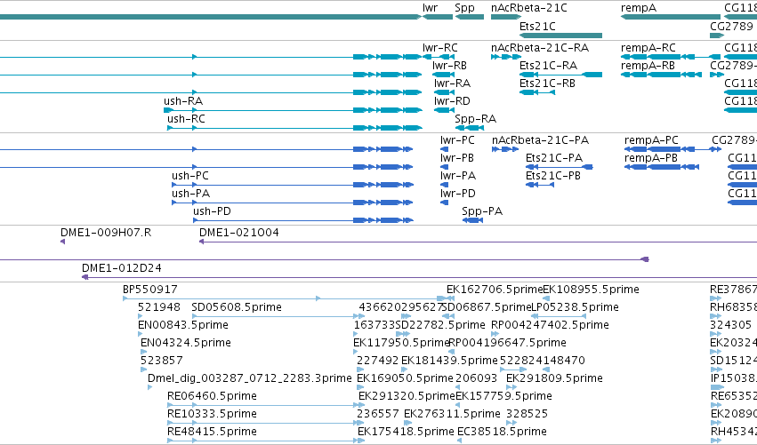Screen dimensions: 757x445
Task: Select the lwr-RD transcript label
Action: 452,101
